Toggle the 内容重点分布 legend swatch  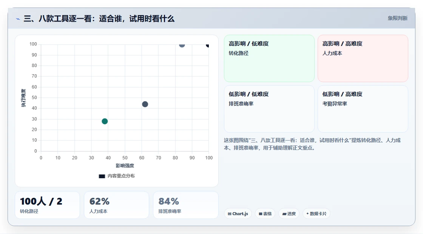102,176
